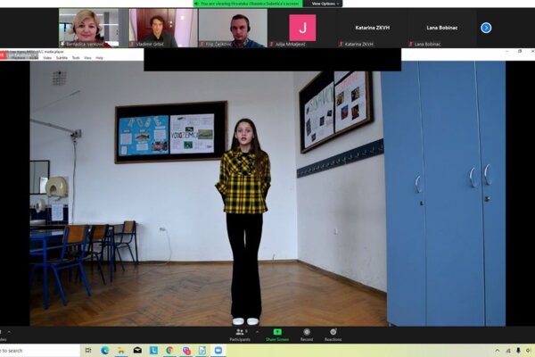Open the Participants panel in Zoom
This screenshot has width=535, height=357.
pyautogui.click(x=239, y=333)
